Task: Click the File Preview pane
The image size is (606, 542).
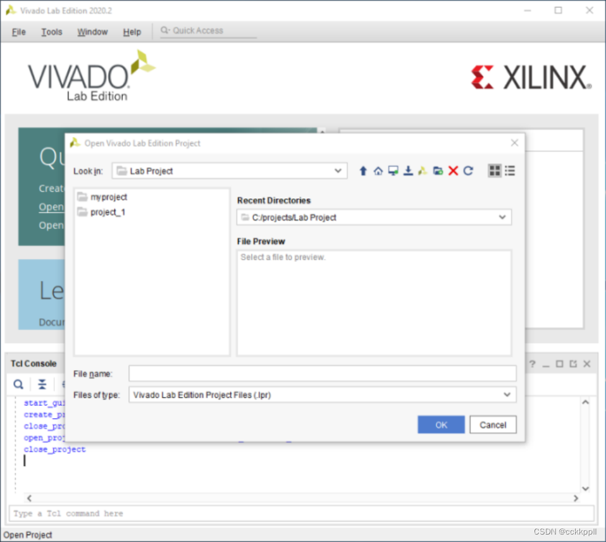Action: click(374, 302)
